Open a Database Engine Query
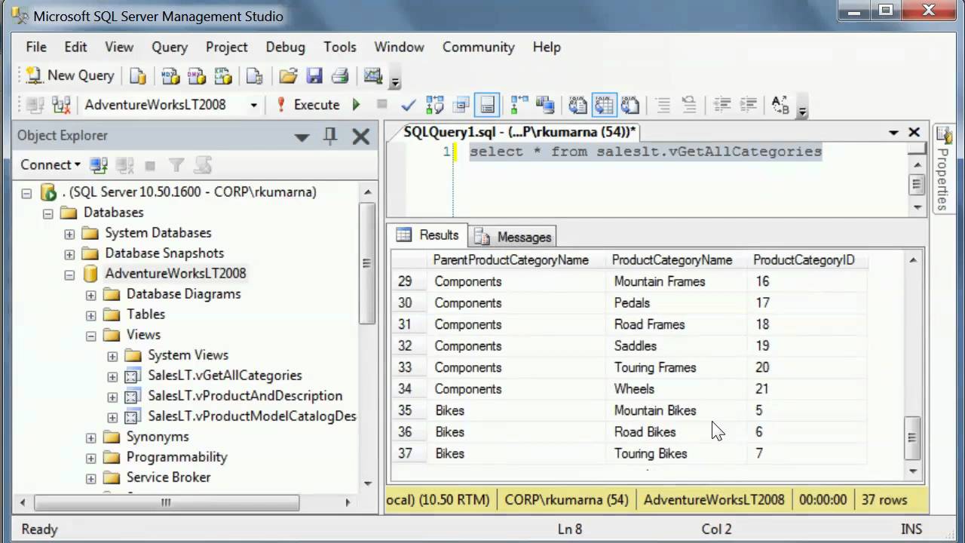The height and width of the screenshot is (543, 965). click(138, 75)
